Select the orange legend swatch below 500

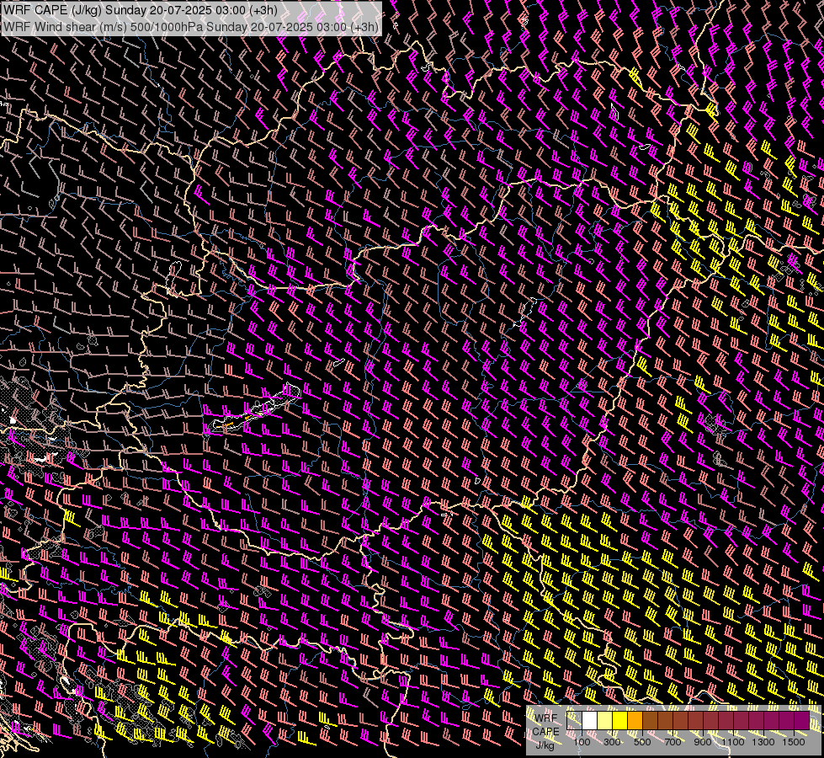(x=635, y=720)
